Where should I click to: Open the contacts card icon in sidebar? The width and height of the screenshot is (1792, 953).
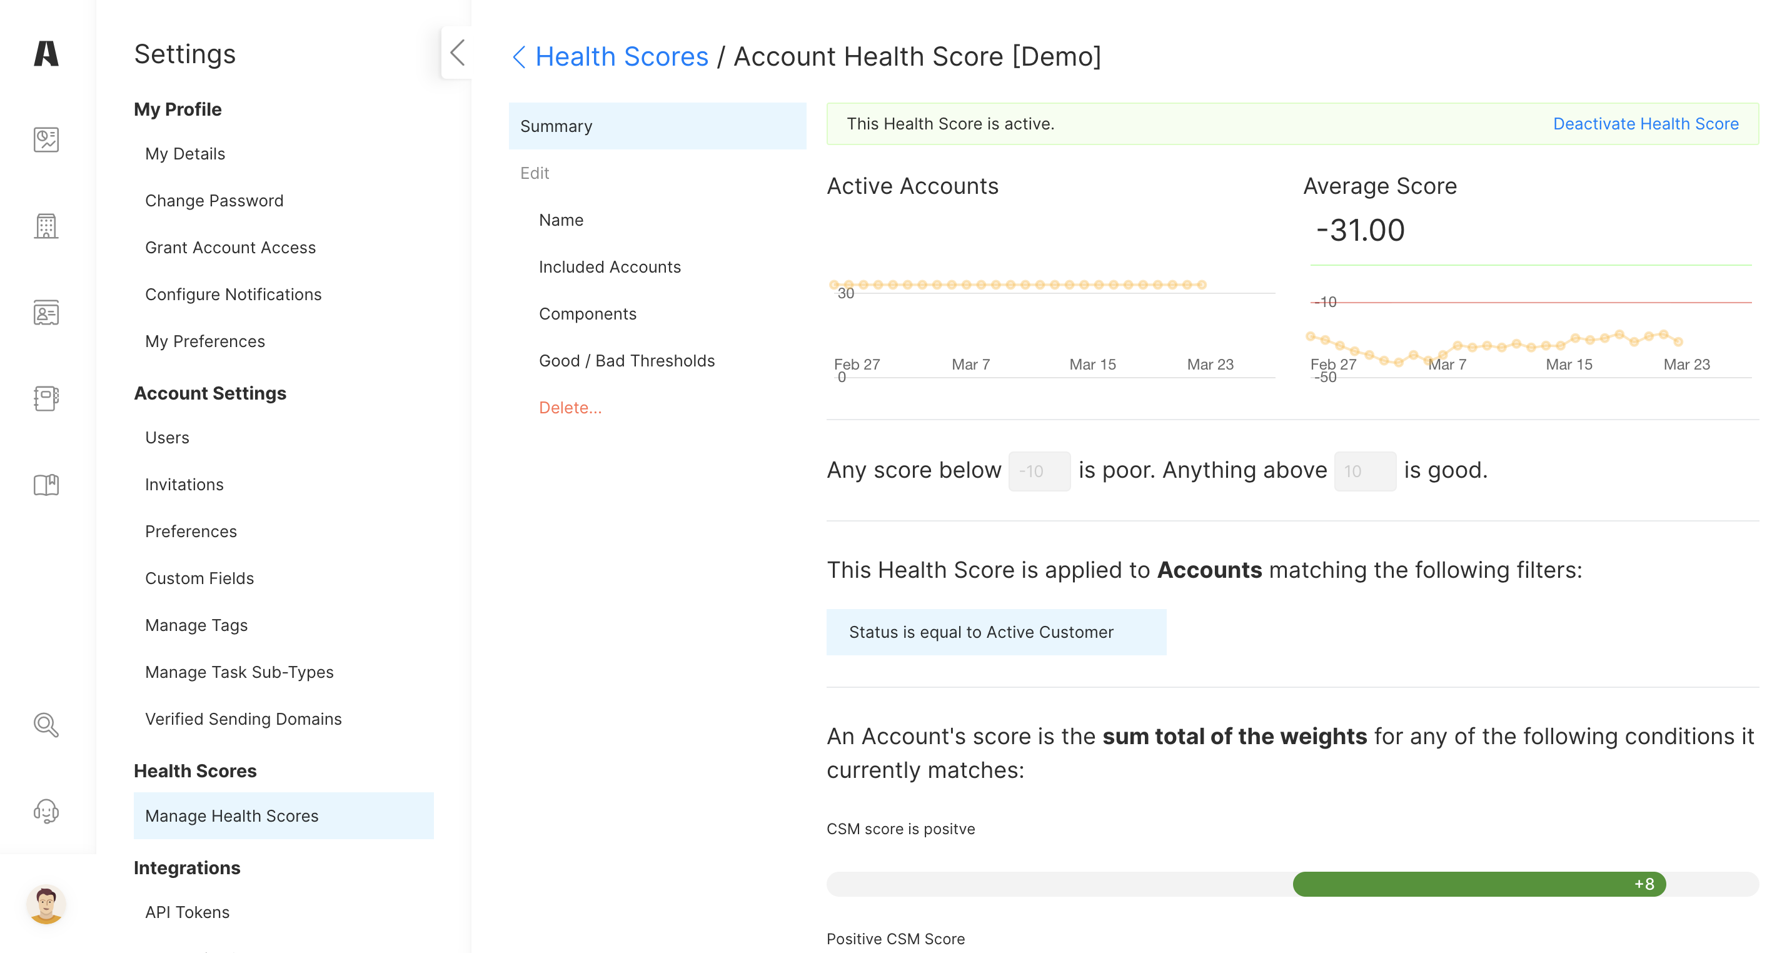46,312
